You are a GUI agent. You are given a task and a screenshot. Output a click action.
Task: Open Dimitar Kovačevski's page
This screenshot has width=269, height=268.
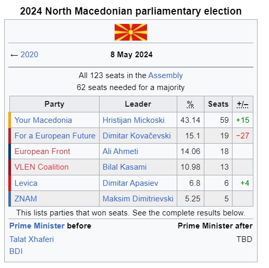137,136
